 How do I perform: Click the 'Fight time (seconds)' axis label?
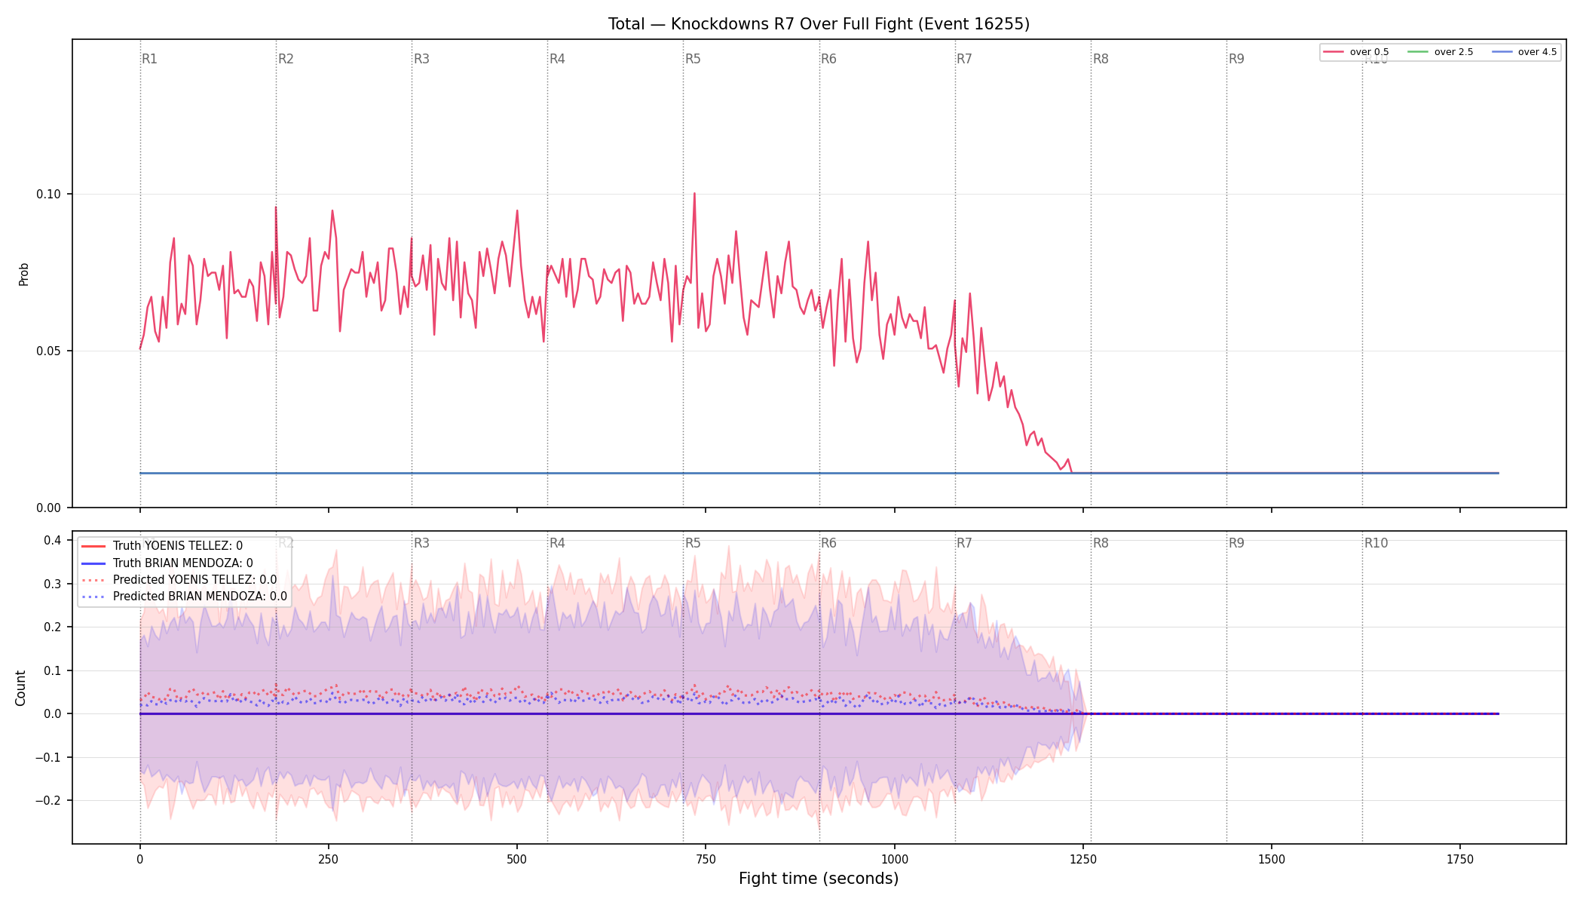[819, 879]
